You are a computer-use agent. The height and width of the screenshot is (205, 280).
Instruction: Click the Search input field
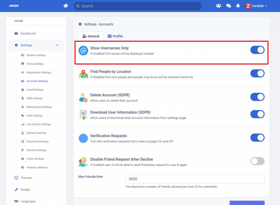(x=138, y=6)
